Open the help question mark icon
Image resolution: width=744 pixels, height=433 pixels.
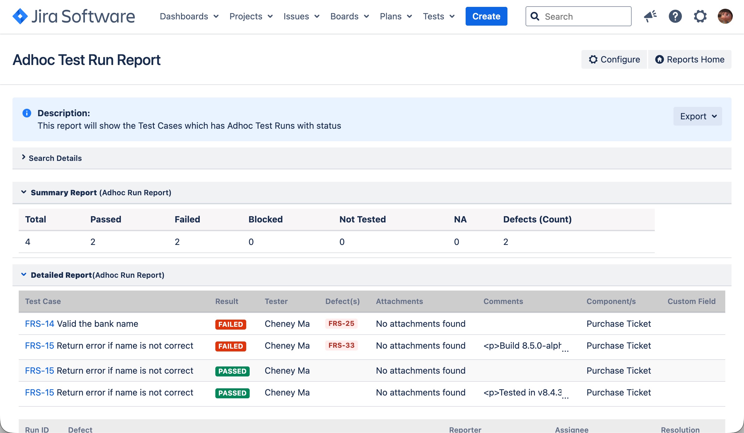675,16
